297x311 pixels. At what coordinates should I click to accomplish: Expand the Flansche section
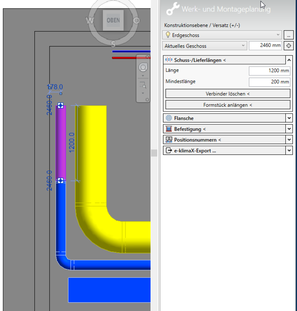point(289,118)
